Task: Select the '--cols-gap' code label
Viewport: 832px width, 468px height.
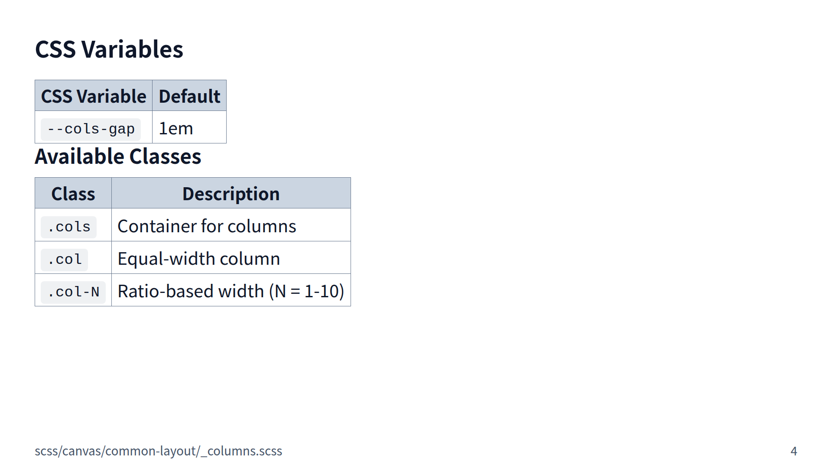Action: [91, 129]
